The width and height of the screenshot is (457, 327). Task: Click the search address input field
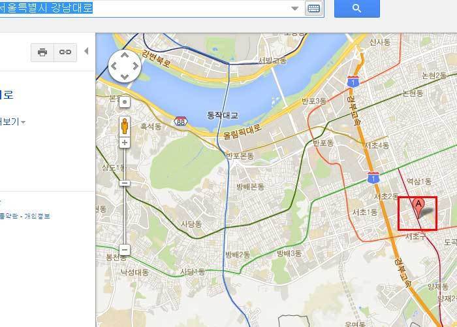pyautogui.click(x=145, y=8)
